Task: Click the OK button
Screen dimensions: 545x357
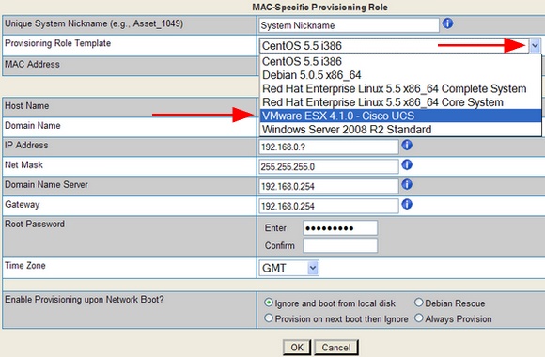Action: pos(297,348)
